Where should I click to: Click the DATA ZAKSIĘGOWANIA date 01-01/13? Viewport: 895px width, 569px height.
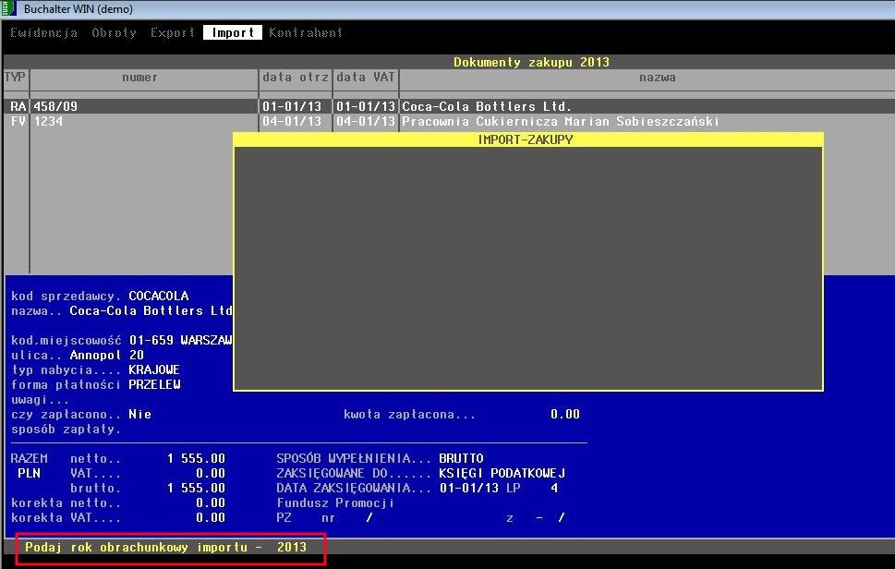coord(468,488)
